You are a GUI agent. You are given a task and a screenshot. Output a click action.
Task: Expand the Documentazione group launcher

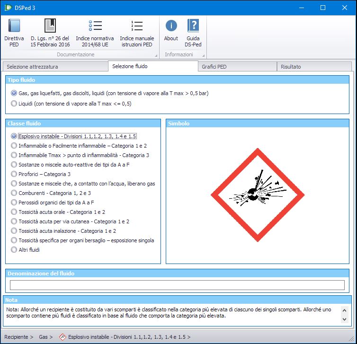point(156,55)
